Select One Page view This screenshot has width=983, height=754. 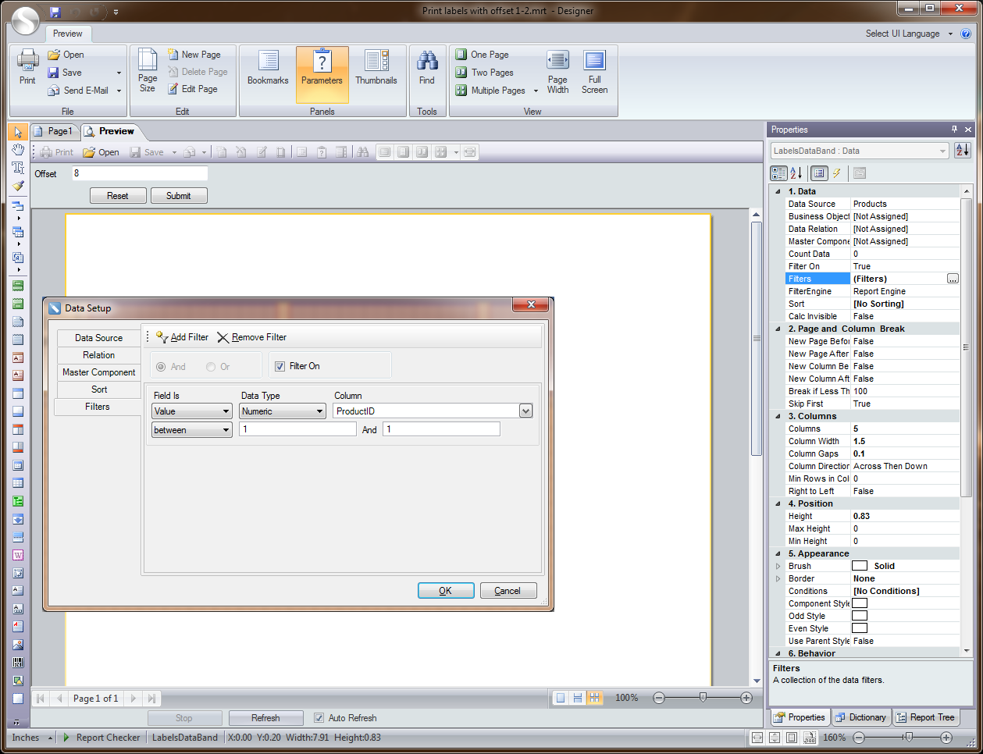click(482, 55)
